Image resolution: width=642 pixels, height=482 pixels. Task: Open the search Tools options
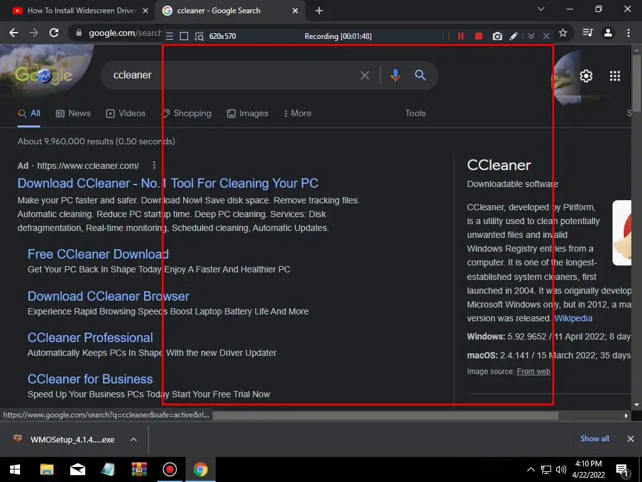pyautogui.click(x=415, y=114)
